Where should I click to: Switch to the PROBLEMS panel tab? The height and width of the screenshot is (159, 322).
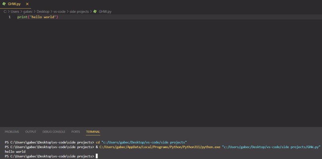(x=12, y=132)
